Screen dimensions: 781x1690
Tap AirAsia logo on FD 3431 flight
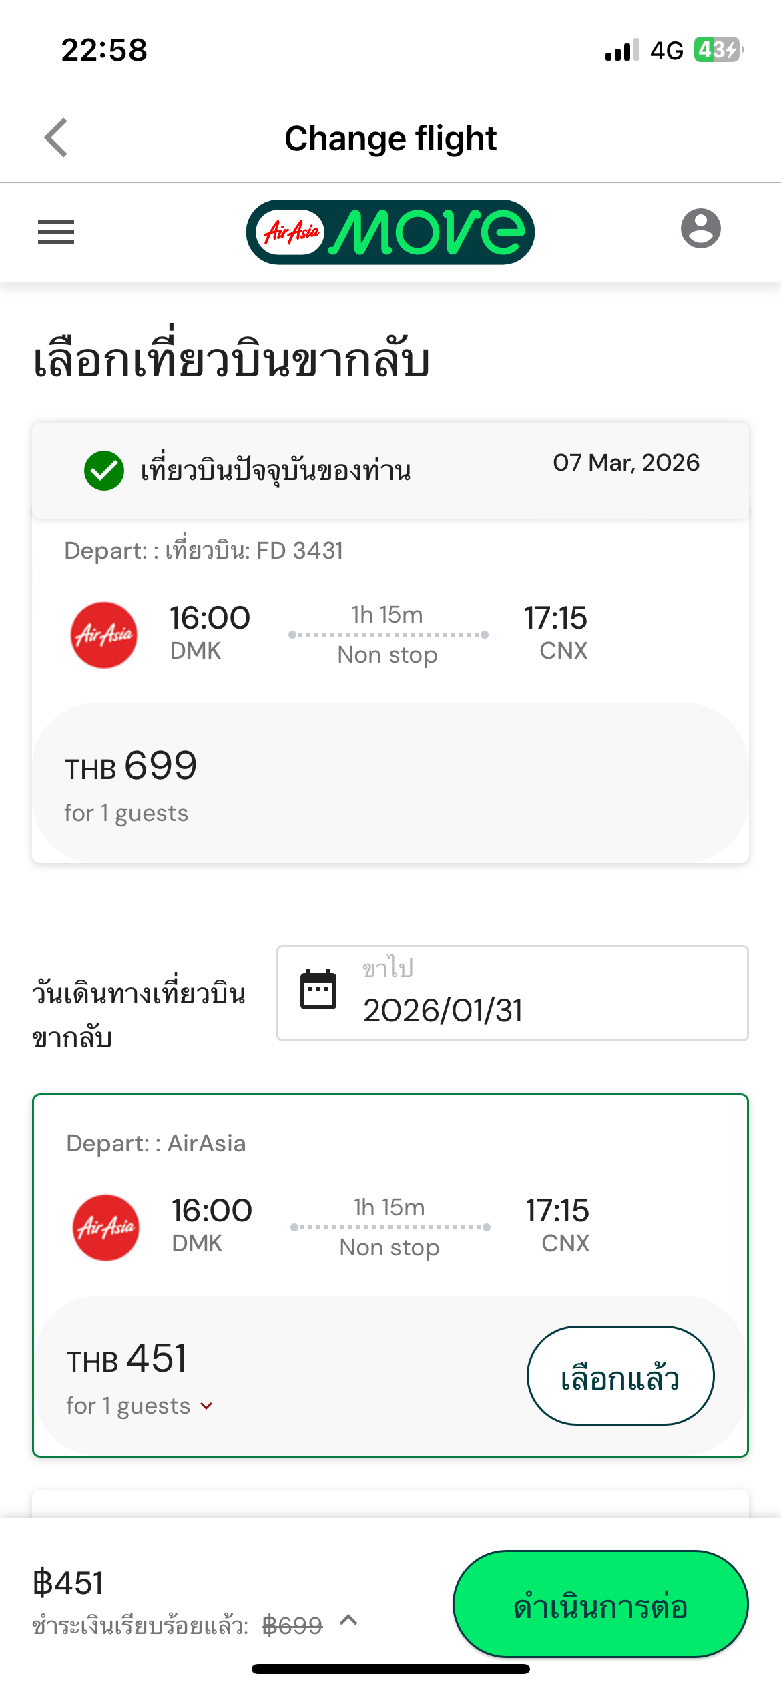[104, 635]
